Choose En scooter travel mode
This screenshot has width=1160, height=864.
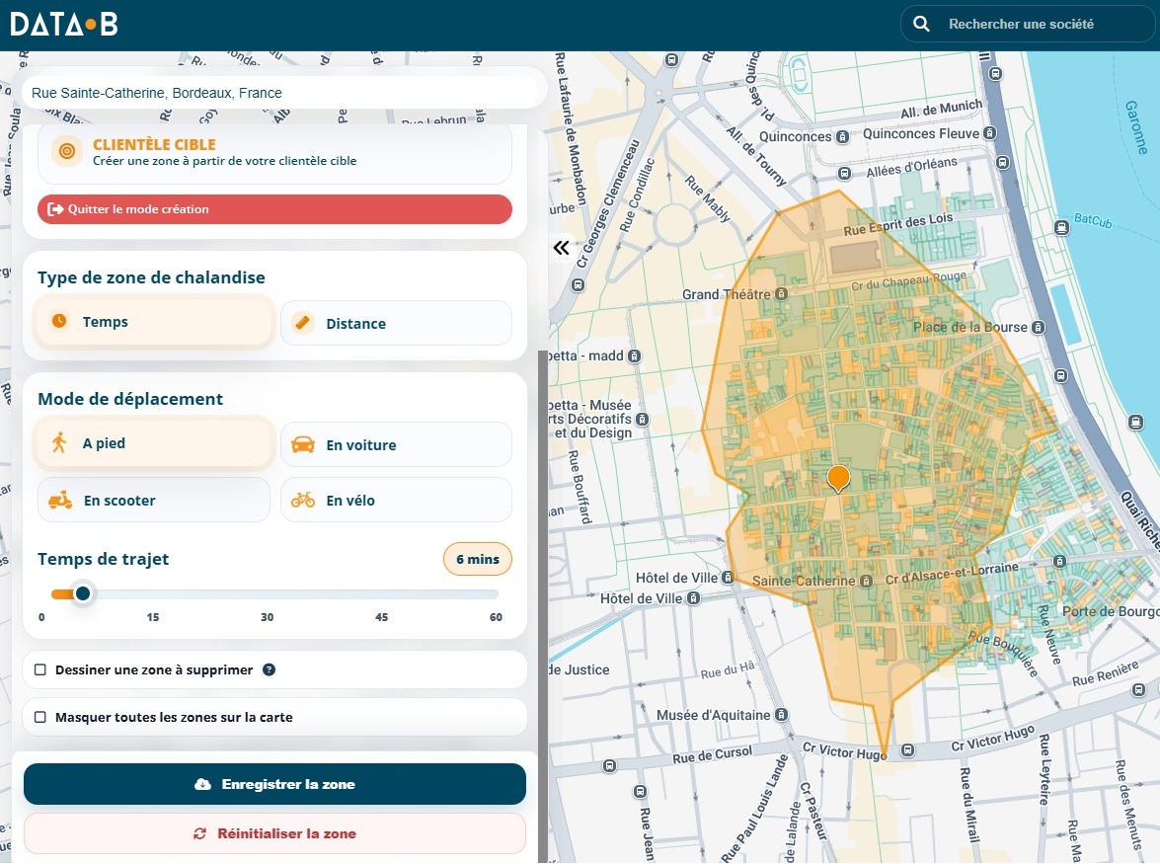pyautogui.click(x=154, y=500)
